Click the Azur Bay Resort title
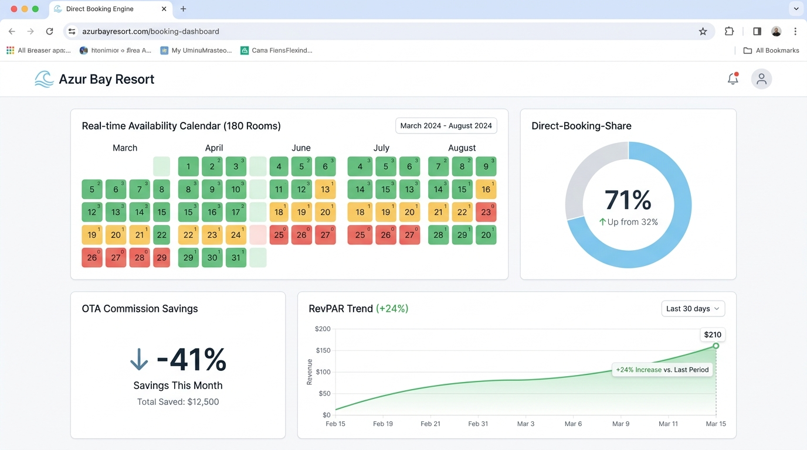Viewport: 807px width, 450px height. (x=106, y=79)
